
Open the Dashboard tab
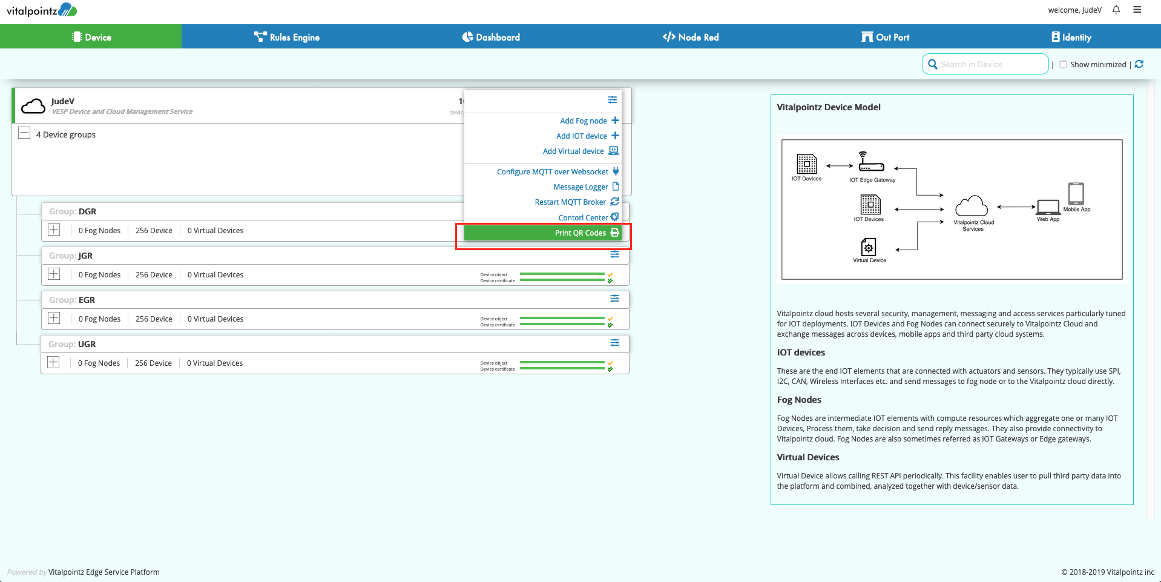pos(491,37)
